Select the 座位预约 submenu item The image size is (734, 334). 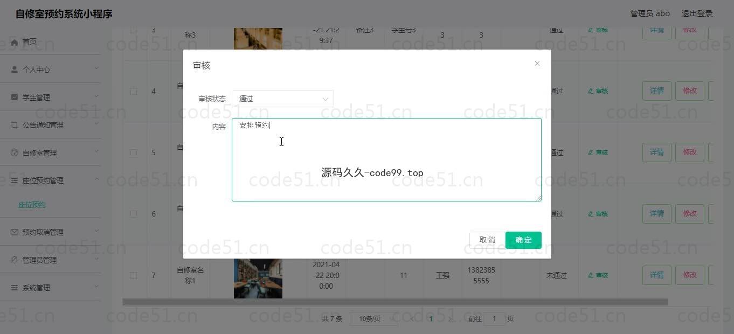pyautogui.click(x=32, y=205)
